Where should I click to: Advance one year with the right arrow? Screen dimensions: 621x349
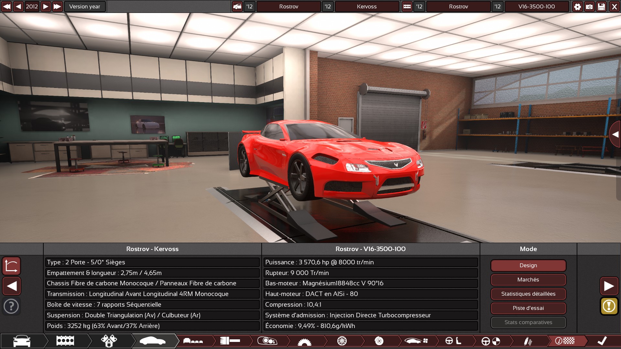[x=46, y=6]
